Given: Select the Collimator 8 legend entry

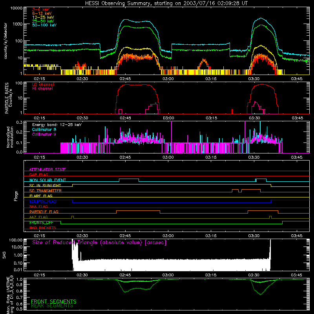Looking at the screenshot, I should click(x=44, y=130).
